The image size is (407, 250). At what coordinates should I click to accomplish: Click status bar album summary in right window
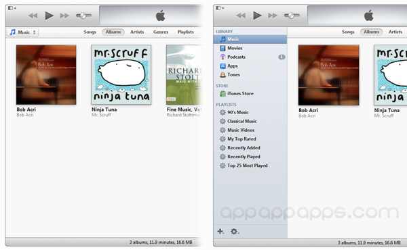coord(369,243)
